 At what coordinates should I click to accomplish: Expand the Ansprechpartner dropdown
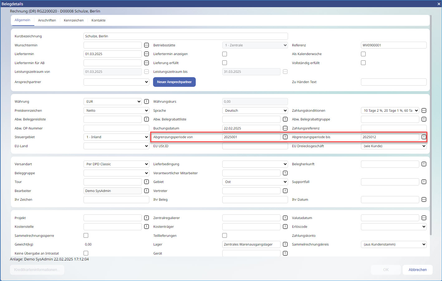[116, 82]
